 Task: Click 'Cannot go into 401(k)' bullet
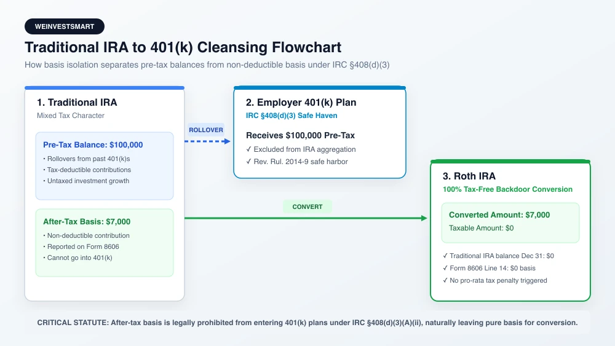(x=77, y=258)
